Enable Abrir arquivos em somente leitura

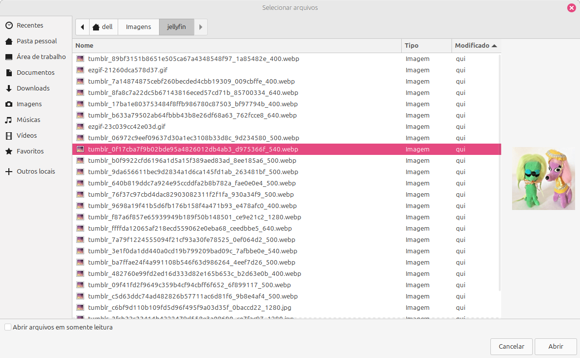[x=8, y=328]
